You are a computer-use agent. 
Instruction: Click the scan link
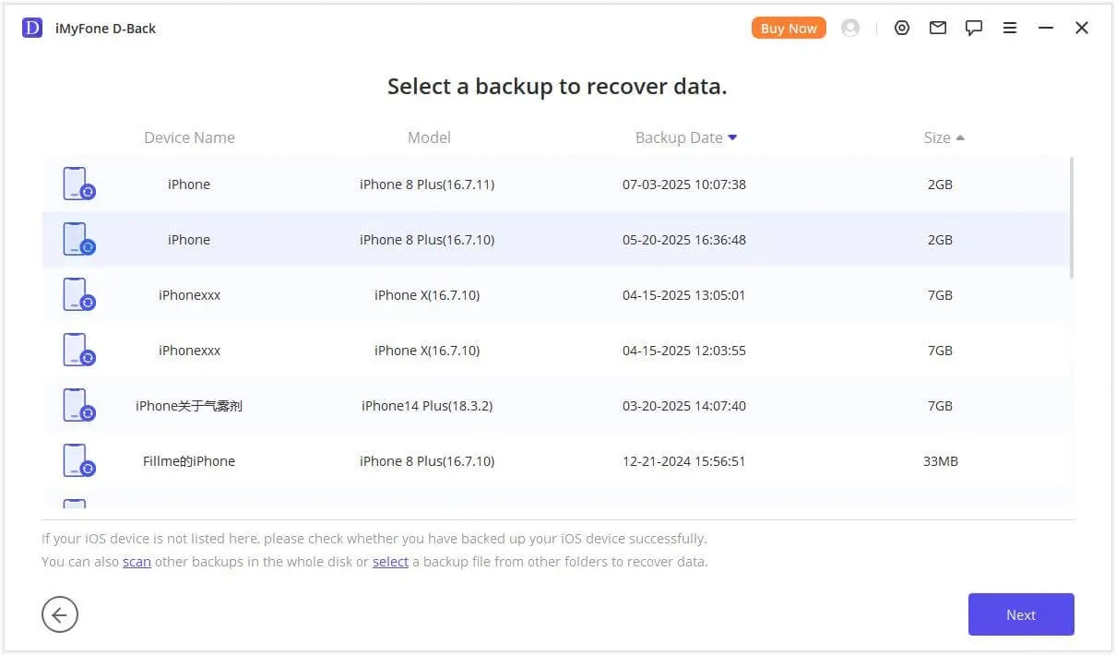137,561
